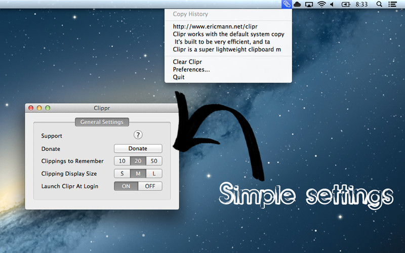Viewport: 405px width, 253px height.
Task: Click the 'Launch Clipr At Login' label
Action: click(x=70, y=186)
